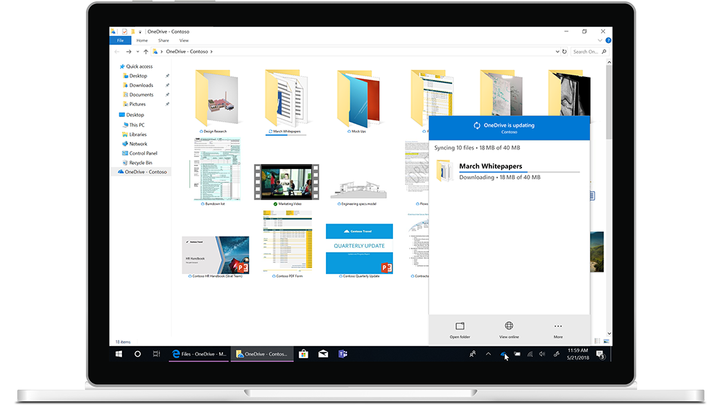Image resolution: width=721 pixels, height=405 pixels.
Task: Click the Windows Start button
Action: coord(119,354)
